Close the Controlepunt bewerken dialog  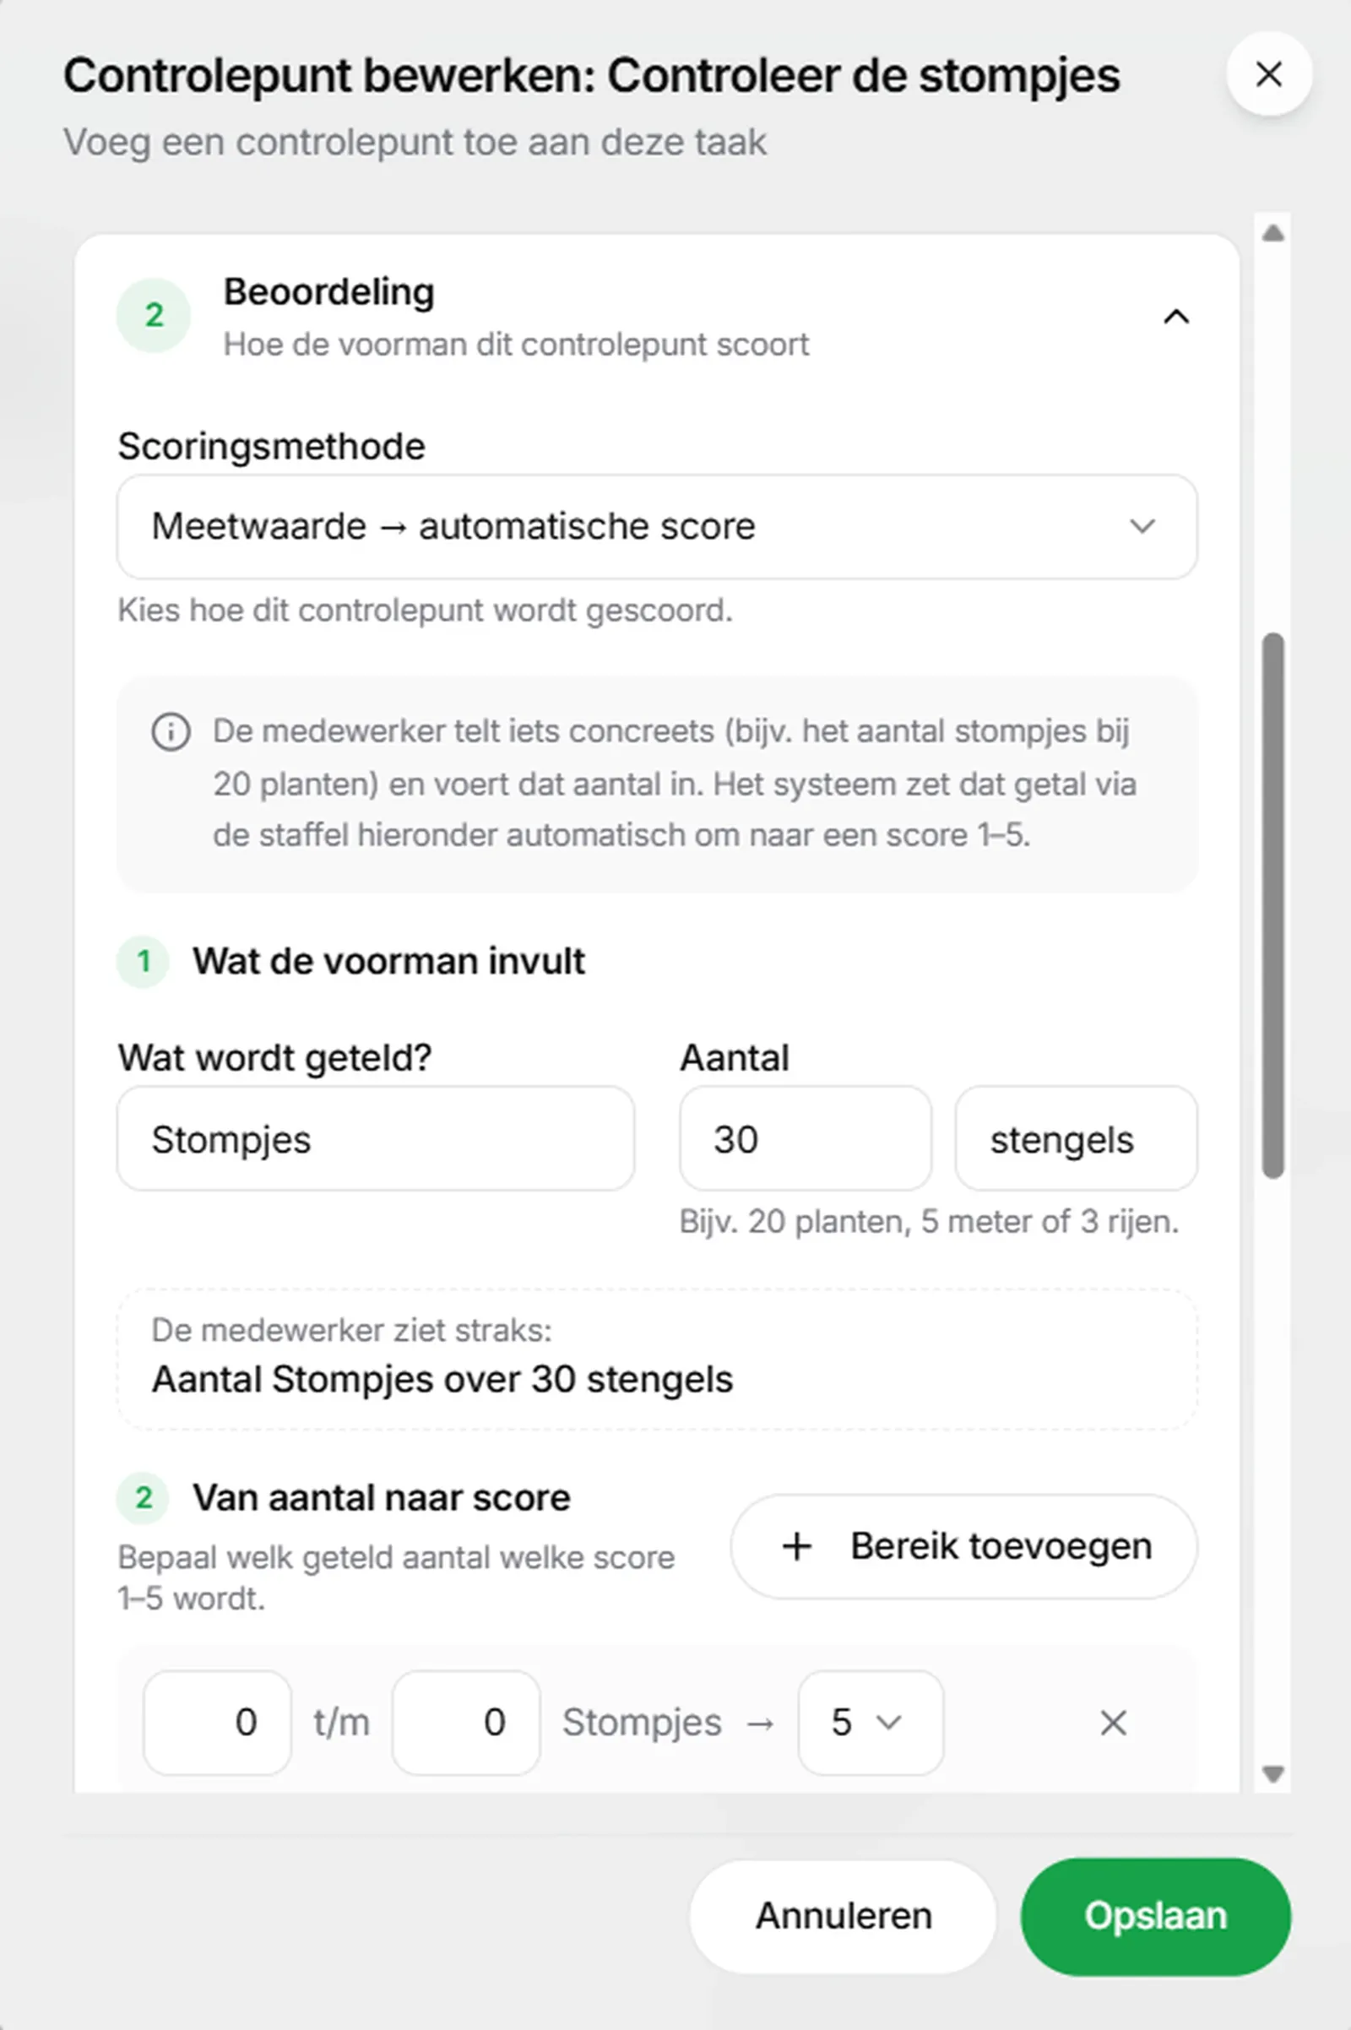click(1268, 75)
